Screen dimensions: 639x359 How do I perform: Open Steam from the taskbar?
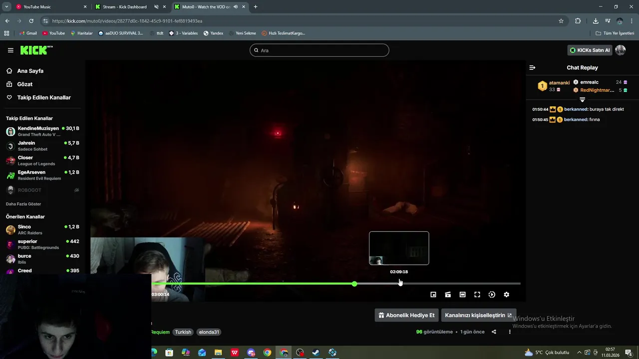(316, 353)
